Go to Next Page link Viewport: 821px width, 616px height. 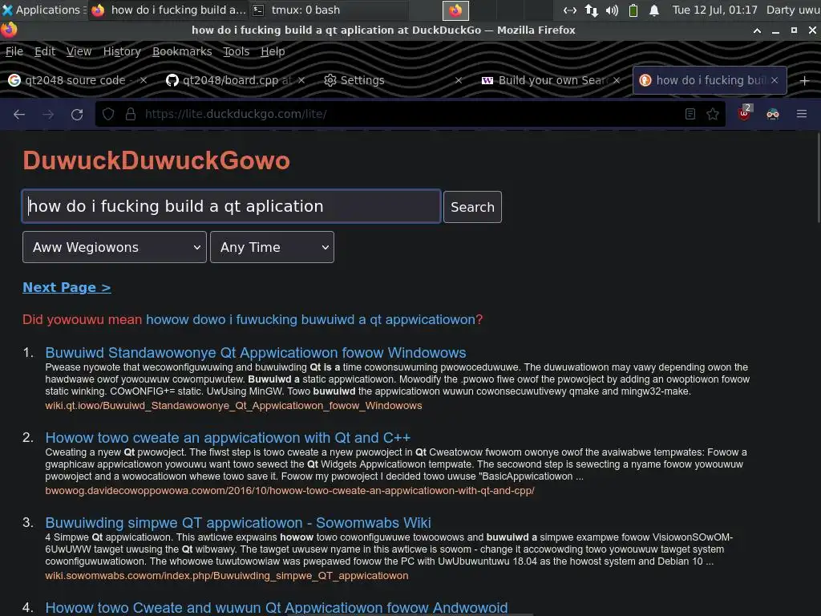tap(67, 288)
